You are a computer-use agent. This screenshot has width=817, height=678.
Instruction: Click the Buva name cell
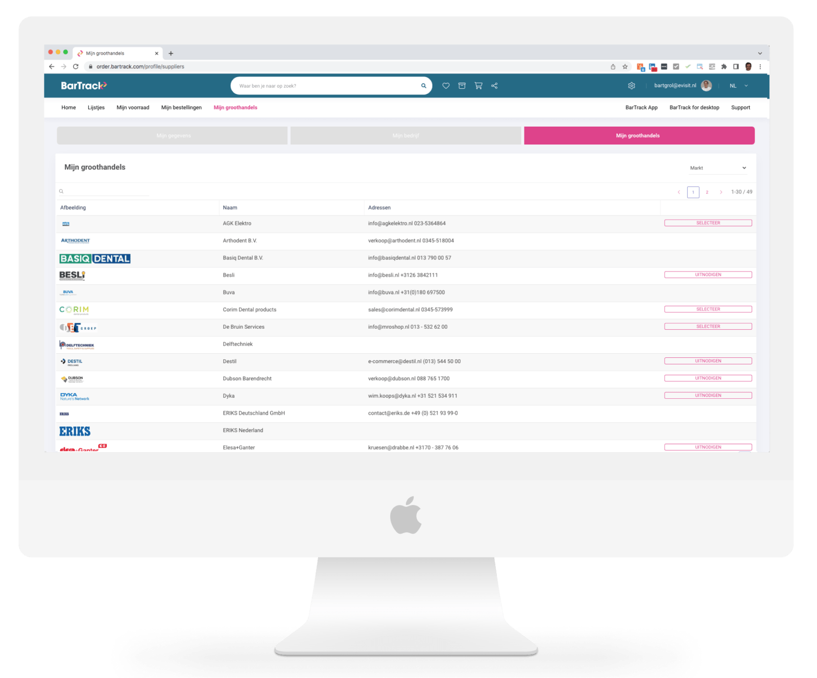[229, 293]
